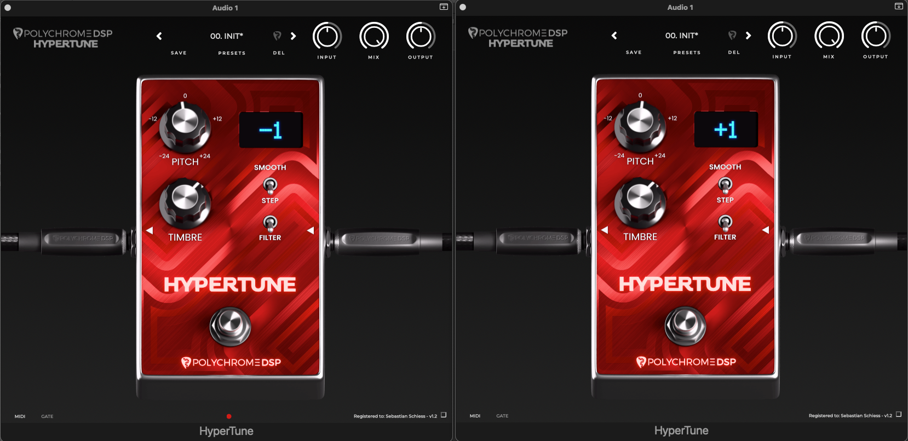Viewport: 908px width, 441px height.
Task: Select MIDI in the left plugin footer
Action: click(x=20, y=416)
